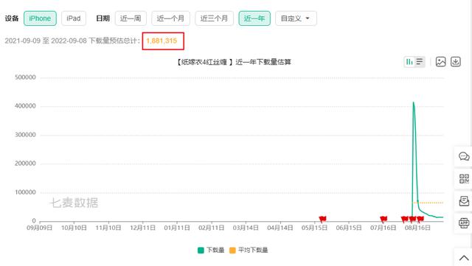Save chart as image icon
Image resolution: width=472 pixels, height=266 pixels.
[x=441, y=62]
